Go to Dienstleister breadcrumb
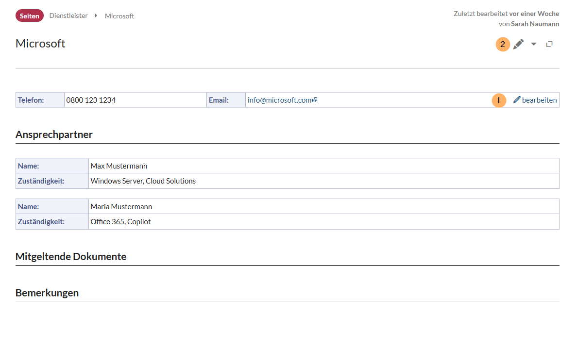 point(68,16)
